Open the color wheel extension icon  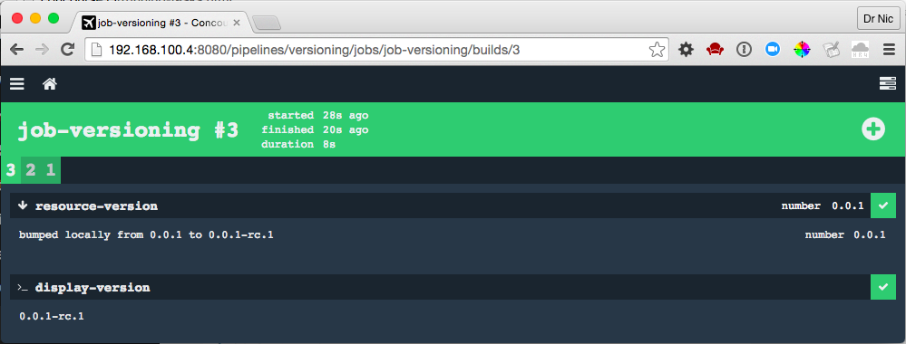coord(802,50)
